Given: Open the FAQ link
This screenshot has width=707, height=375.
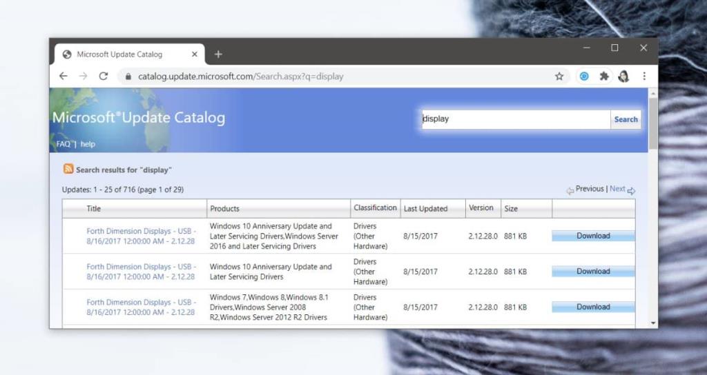Looking at the screenshot, I should [63, 144].
